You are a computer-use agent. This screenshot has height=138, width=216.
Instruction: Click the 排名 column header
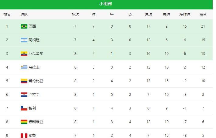click(x=7, y=15)
